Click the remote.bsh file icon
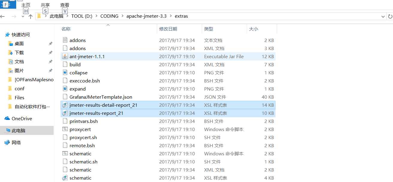 65,145
